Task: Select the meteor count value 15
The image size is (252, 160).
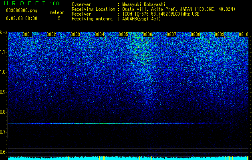Action: pos(58,18)
